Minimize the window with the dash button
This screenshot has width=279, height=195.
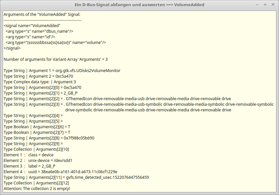tap(258, 5)
